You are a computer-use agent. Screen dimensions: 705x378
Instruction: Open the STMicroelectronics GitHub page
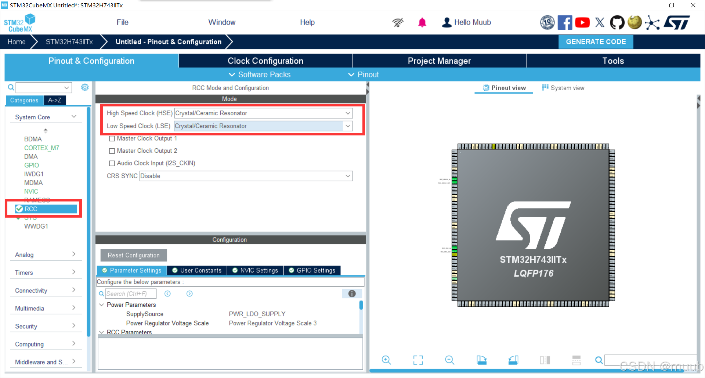click(x=617, y=22)
